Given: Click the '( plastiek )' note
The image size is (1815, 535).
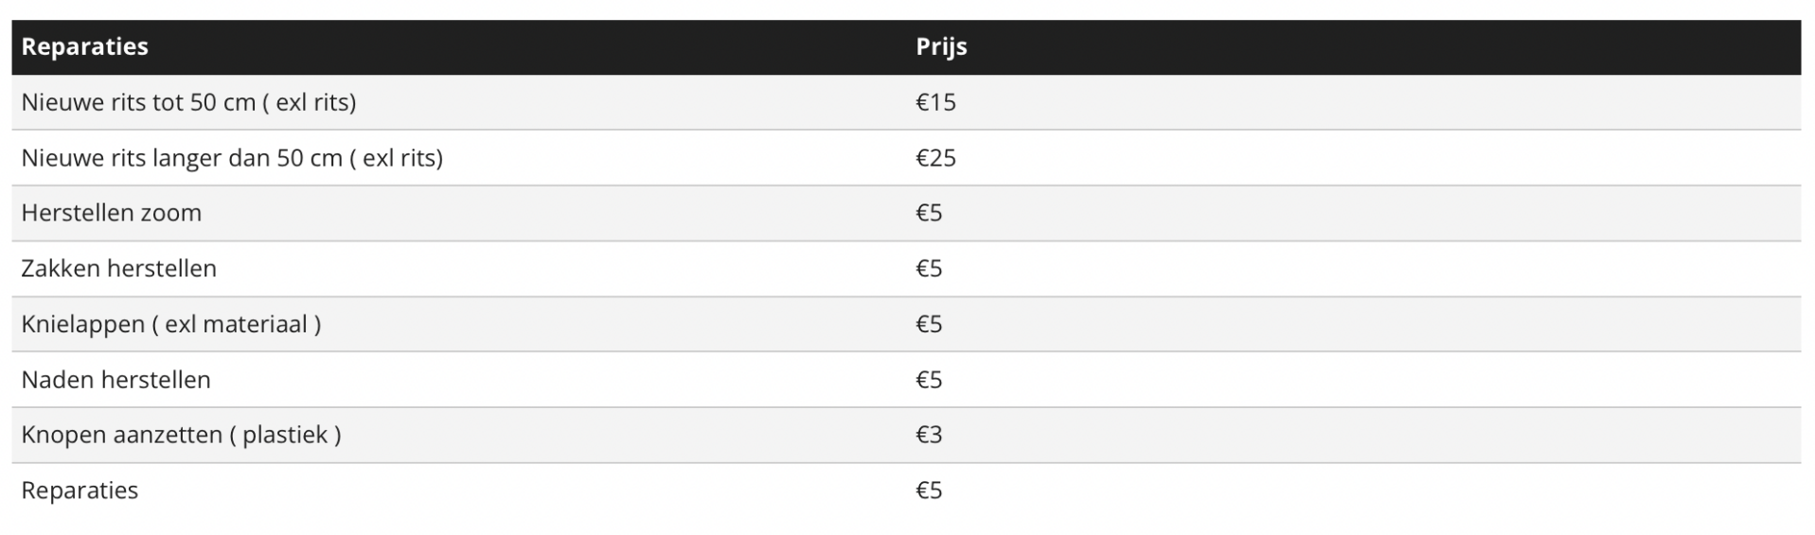Looking at the screenshot, I should point(285,435).
